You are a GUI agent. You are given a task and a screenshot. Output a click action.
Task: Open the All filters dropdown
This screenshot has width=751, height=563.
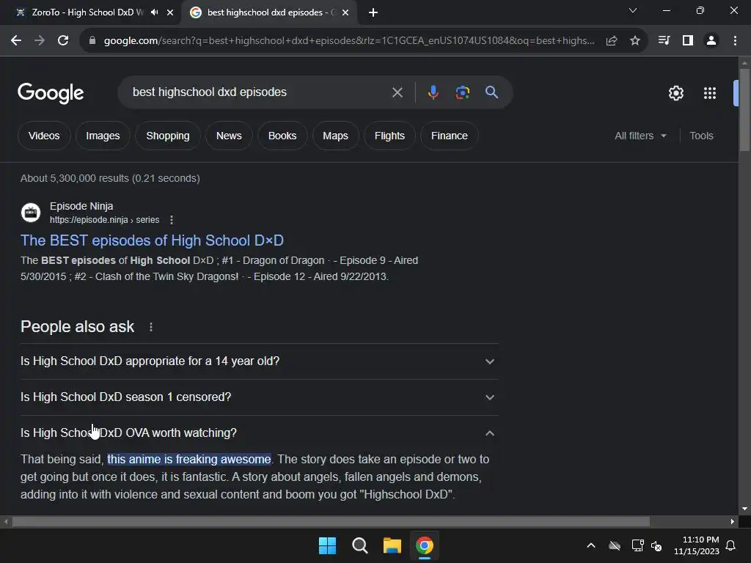tap(640, 136)
